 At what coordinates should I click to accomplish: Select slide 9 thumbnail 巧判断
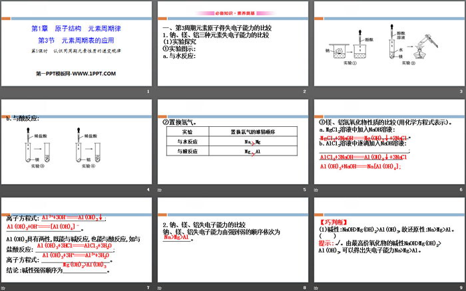tap(389, 240)
